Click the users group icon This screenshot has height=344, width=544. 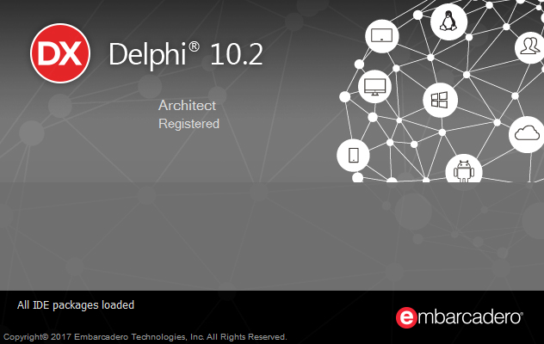[529, 46]
